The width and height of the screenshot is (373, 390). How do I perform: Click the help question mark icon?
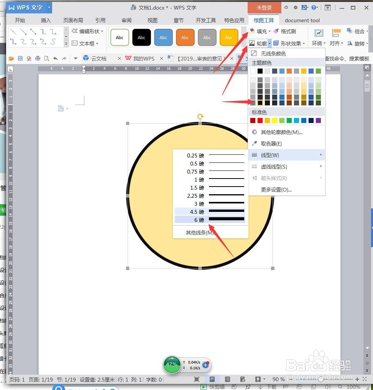(x=314, y=7)
